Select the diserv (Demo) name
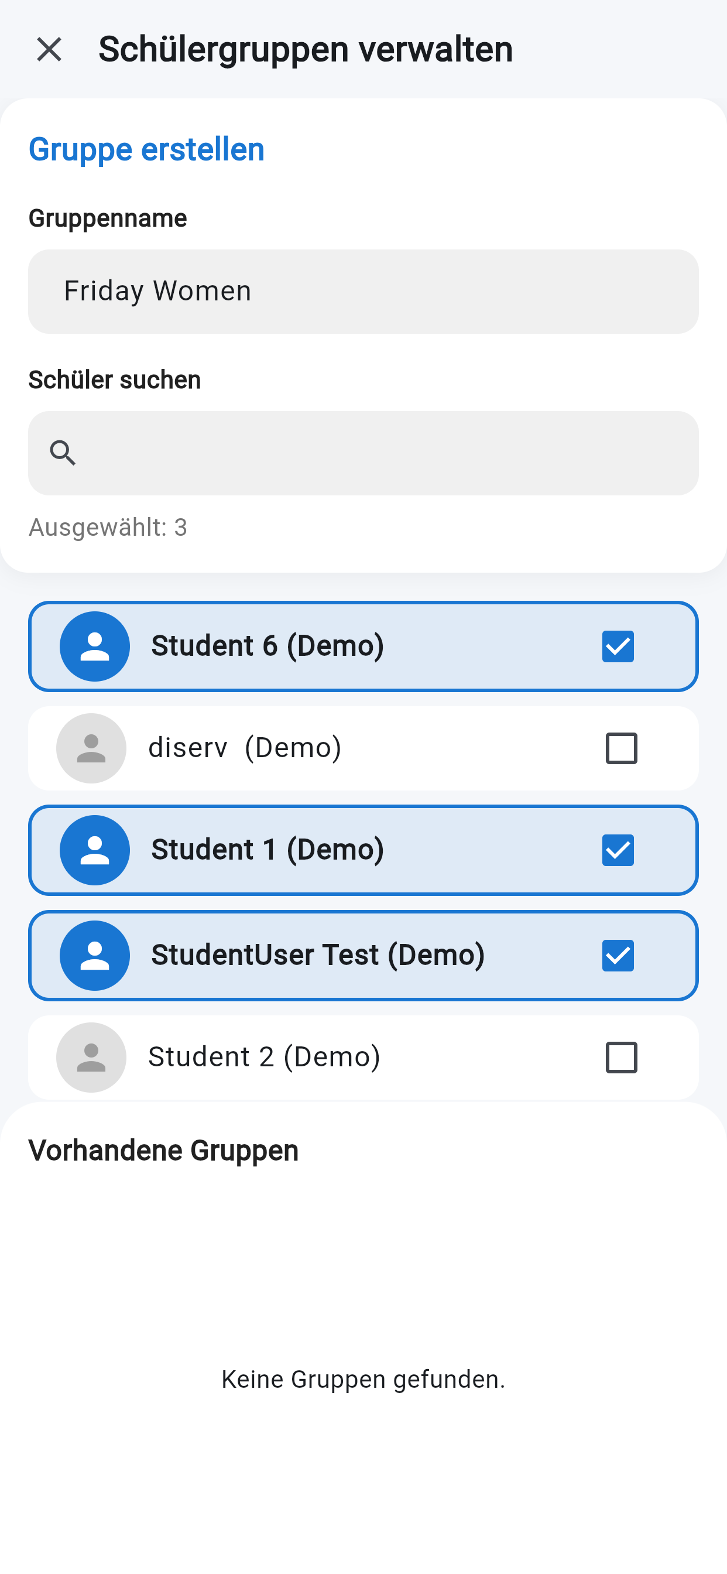This screenshot has height=1574, width=727. tap(244, 747)
